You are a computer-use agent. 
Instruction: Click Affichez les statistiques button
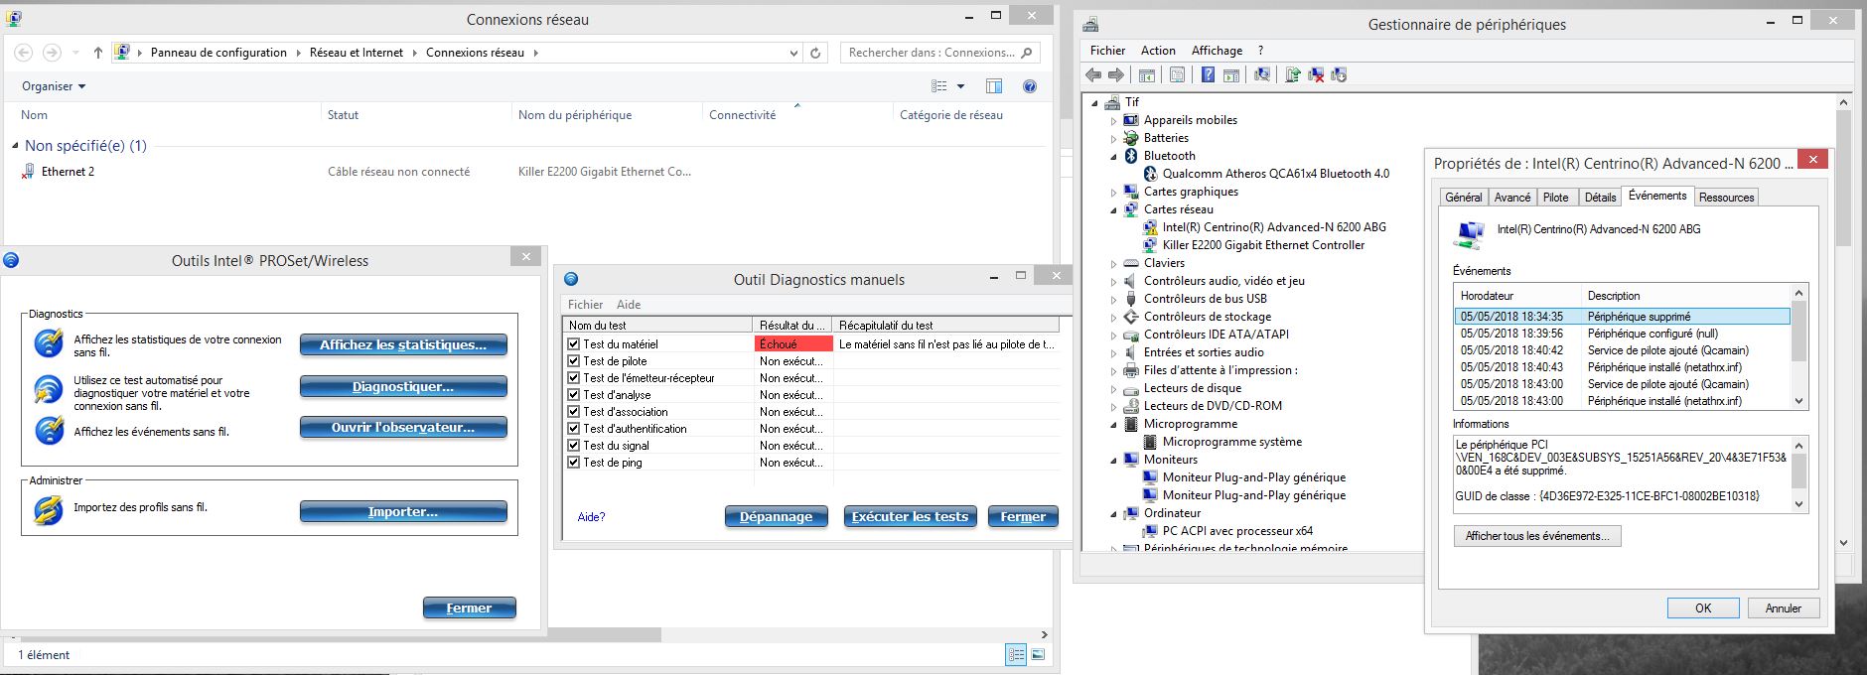click(403, 344)
